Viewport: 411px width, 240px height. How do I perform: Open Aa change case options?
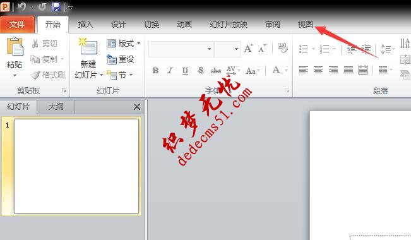point(253,71)
